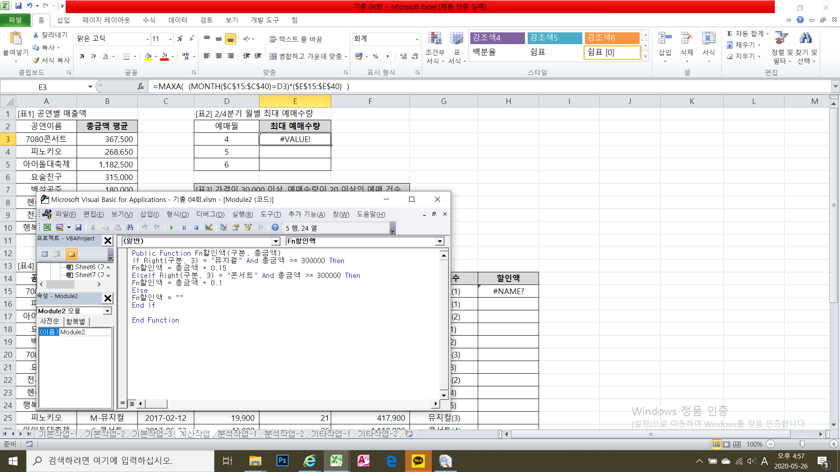Viewport: 840px width, 472px height.
Task: Click the Reset (stop) button in VBA toolbar
Action: click(x=196, y=227)
